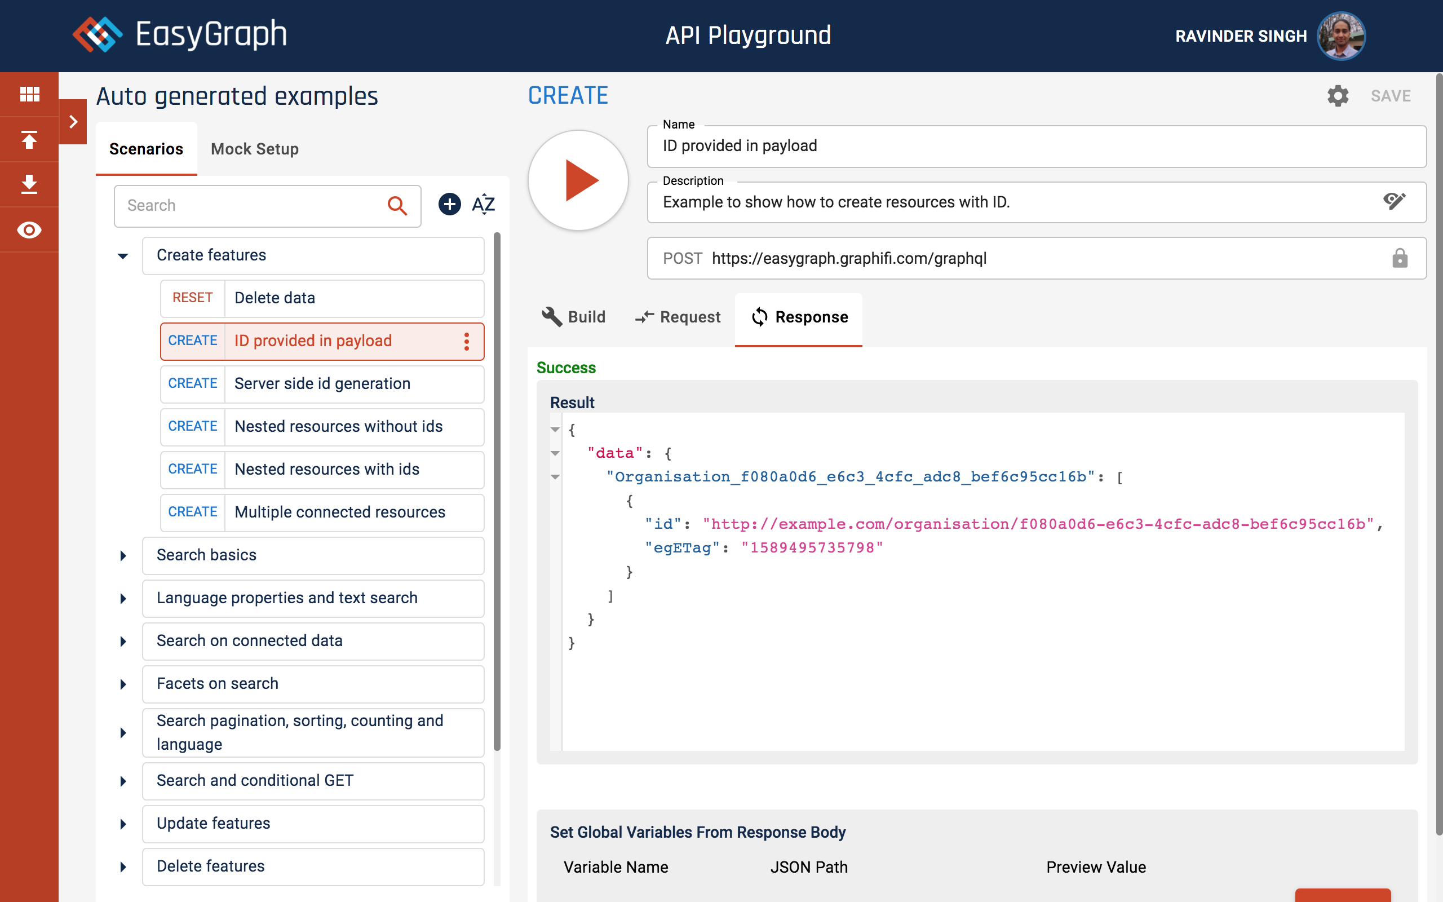Switch to the Scenarios tab
This screenshot has height=902, width=1443.
click(x=146, y=148)
